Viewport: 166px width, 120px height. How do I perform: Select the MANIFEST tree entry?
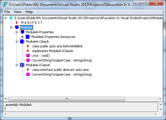click(x=32, y=23)
